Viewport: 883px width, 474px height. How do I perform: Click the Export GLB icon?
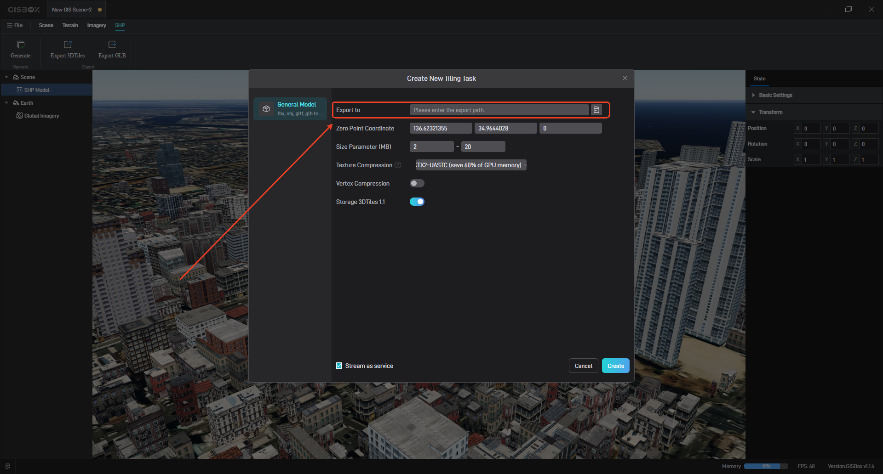point(112,45)
